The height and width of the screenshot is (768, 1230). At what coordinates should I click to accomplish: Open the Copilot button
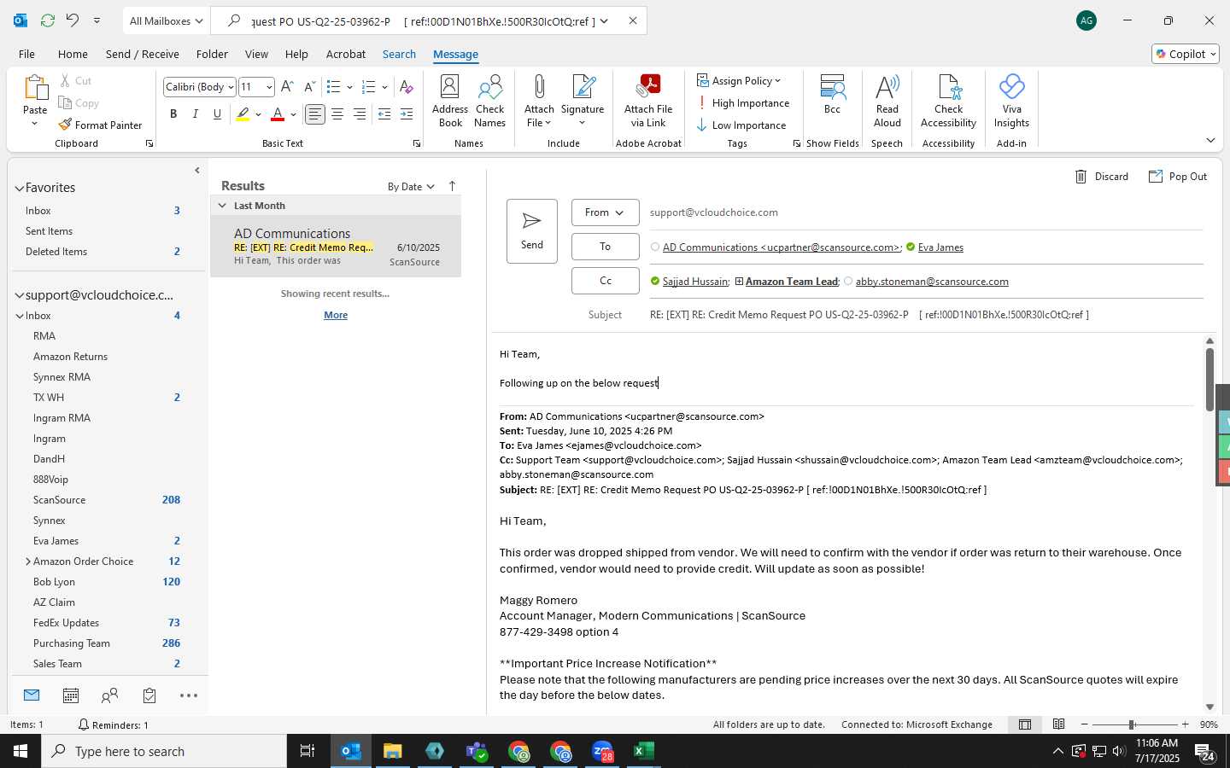tap(1185, 54)
